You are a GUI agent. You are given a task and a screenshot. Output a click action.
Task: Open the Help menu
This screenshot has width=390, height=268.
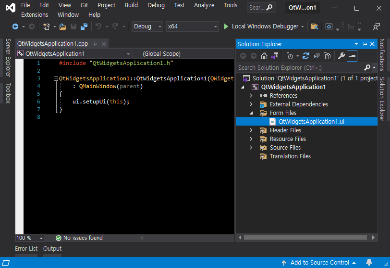[x=94, y=15]
